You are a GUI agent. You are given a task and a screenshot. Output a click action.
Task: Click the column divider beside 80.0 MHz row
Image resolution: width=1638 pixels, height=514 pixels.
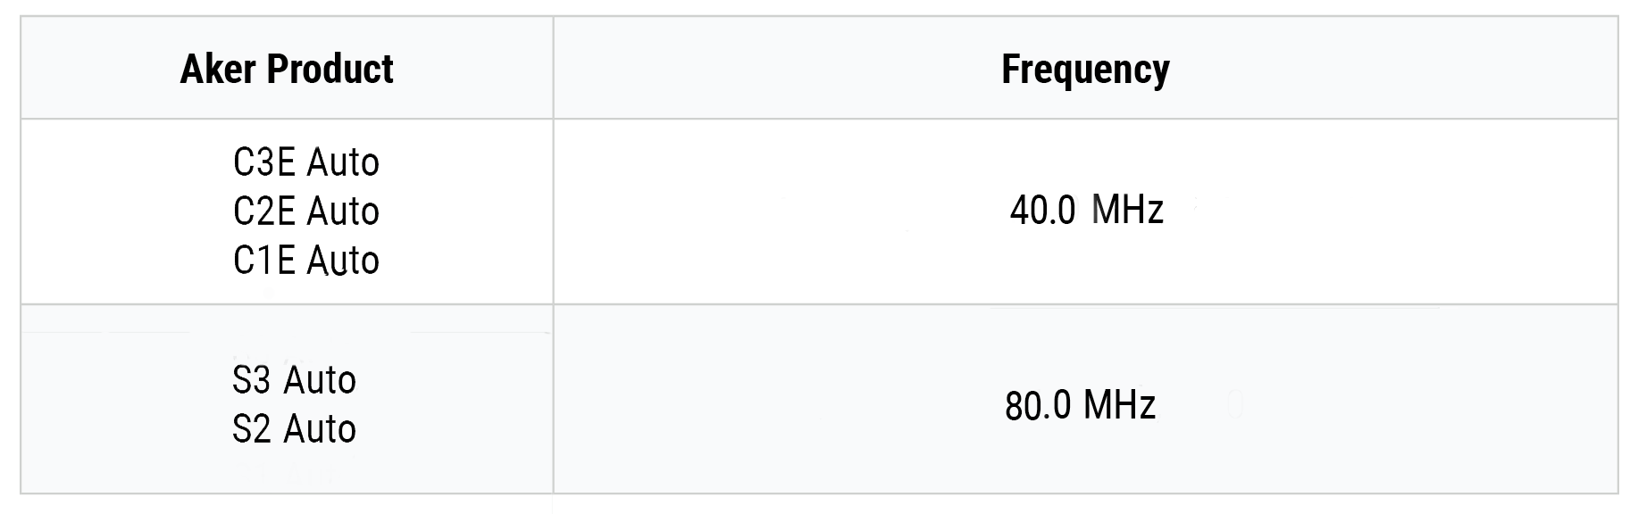tap(553, 399)
